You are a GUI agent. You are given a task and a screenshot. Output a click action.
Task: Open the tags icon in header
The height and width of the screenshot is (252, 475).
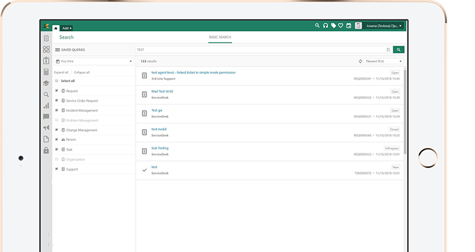(x=333, y=26)
